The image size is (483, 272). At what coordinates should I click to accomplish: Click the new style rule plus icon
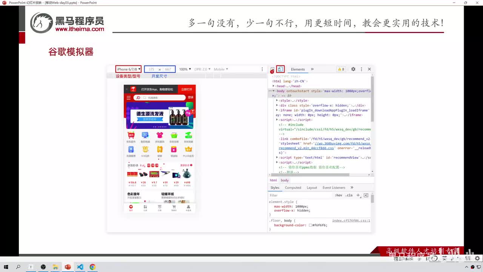pos(358,195)
